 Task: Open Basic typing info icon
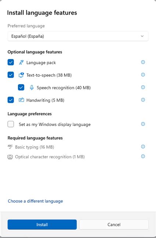[x=143, y=147]
